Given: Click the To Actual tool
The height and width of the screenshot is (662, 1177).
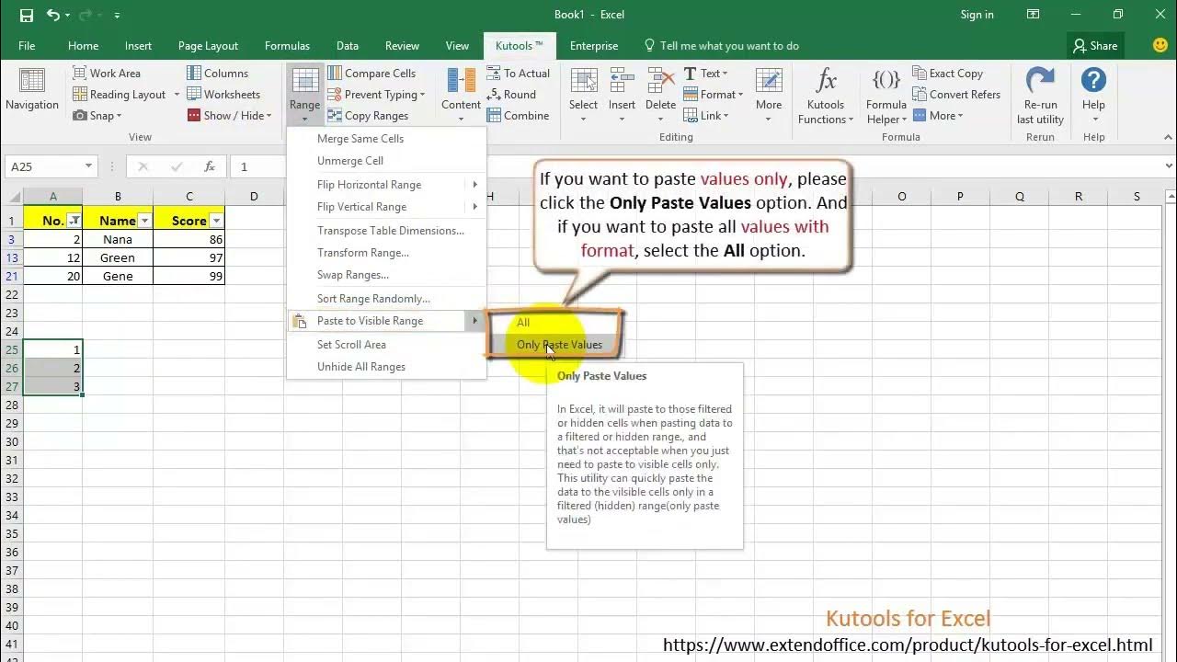Looking at the screenshot, I should coord(519,74).
